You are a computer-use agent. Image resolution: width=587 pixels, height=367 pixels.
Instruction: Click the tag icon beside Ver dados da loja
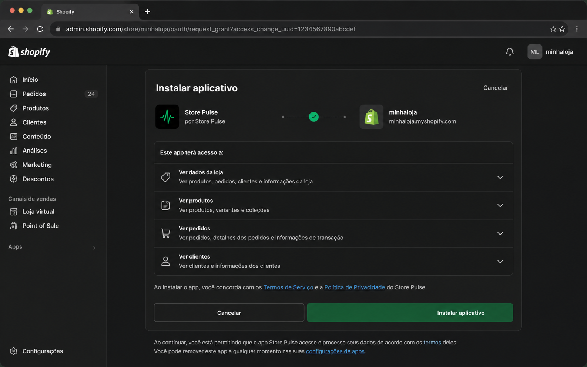tap(165, 177)
